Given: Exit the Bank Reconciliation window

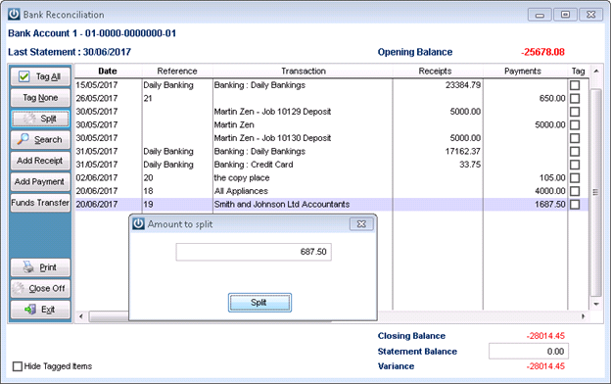Looking at the screenshot, I should [x=40, y=310].
